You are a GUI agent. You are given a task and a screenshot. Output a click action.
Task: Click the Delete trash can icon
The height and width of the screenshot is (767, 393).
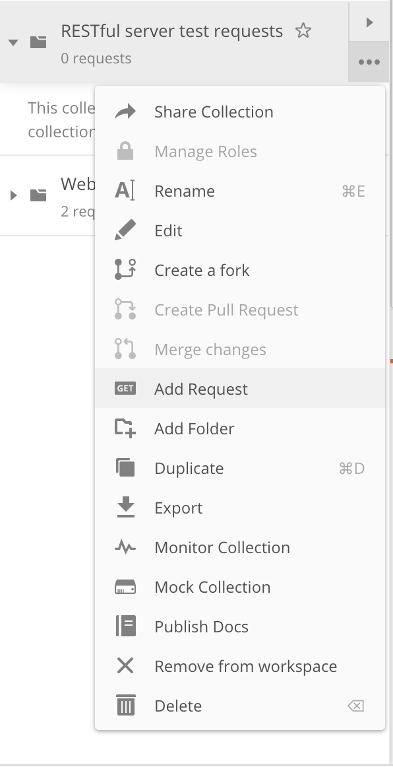126,706
